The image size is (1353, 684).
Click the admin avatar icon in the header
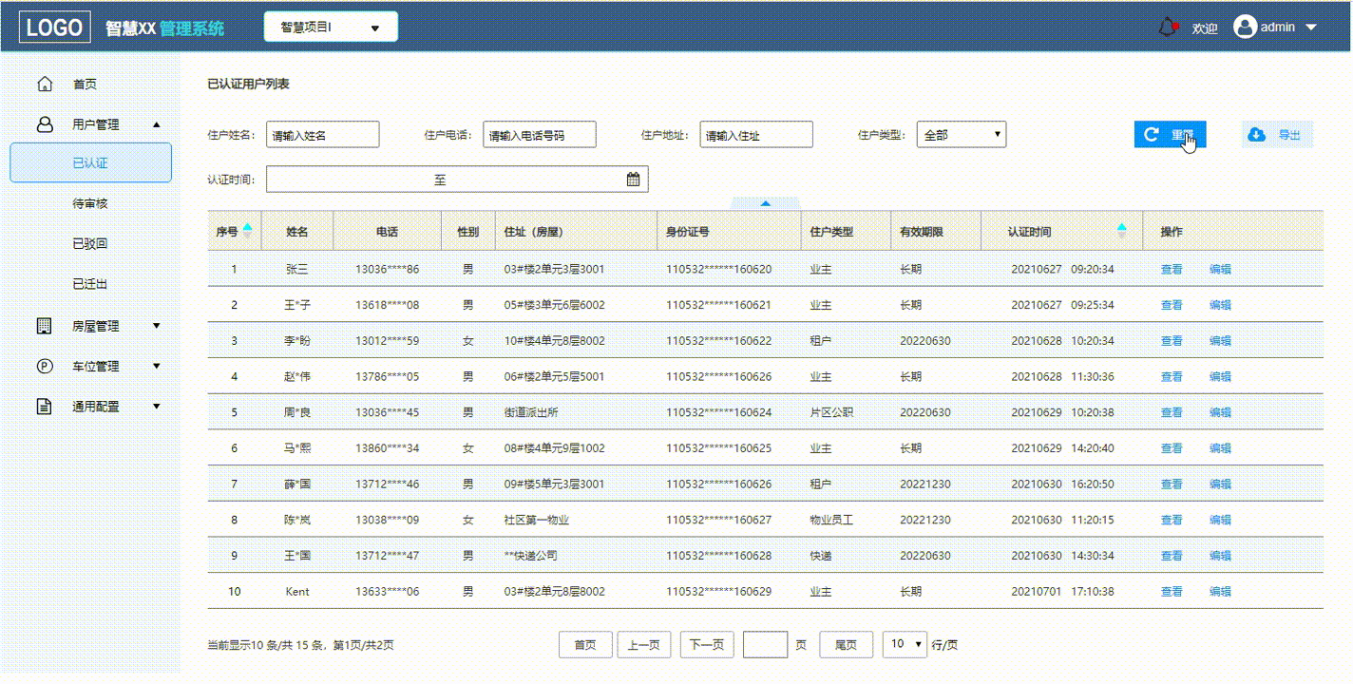click(x=1245, y=27)
